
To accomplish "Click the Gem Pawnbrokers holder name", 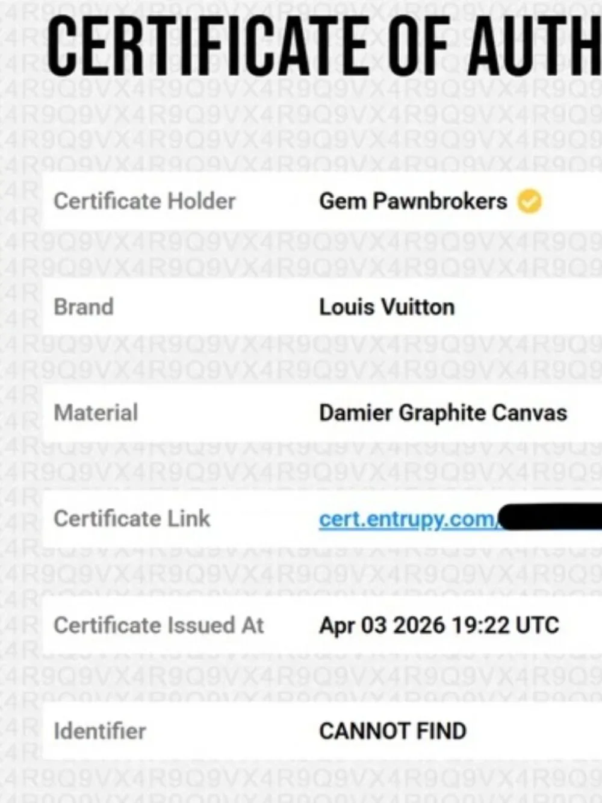I will click(x=413, y=201).
